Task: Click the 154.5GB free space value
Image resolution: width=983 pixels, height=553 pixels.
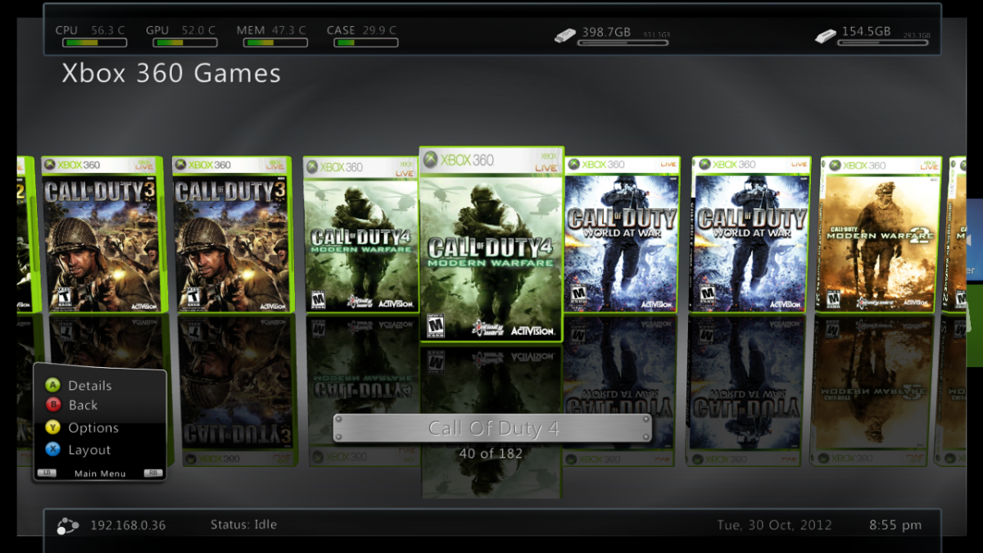Action: (866, 32)
